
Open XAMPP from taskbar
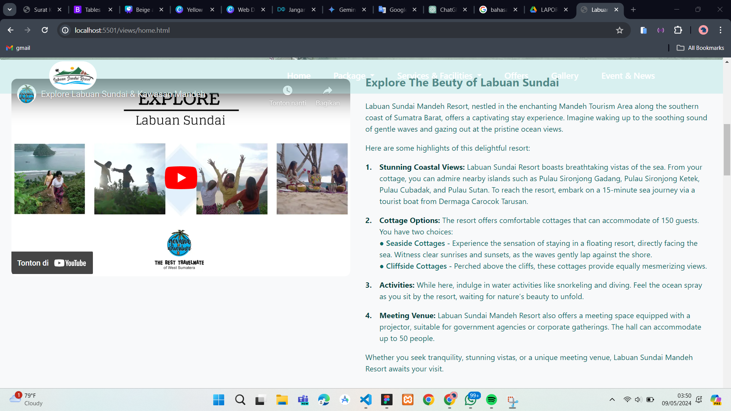408,400
